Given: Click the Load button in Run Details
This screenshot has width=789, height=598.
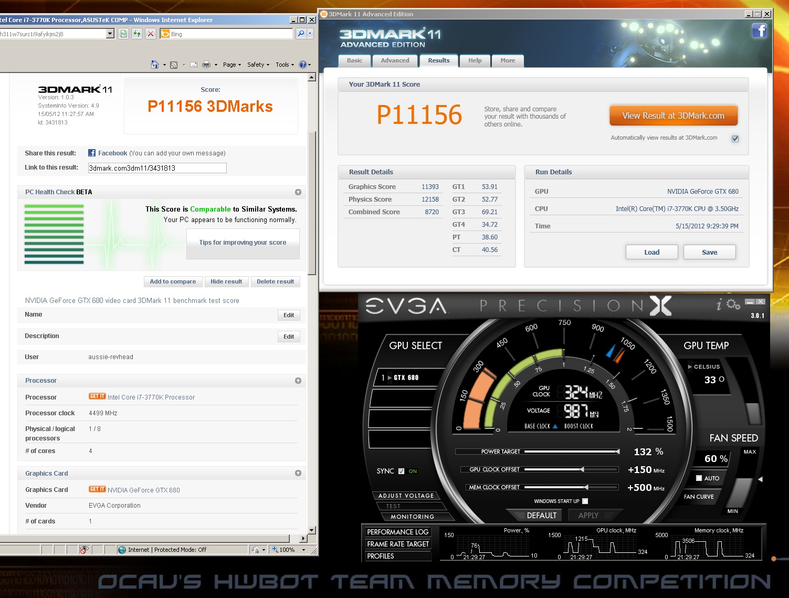Looking at the screenshot, I should pyautogui.click(x=651, y=252).
